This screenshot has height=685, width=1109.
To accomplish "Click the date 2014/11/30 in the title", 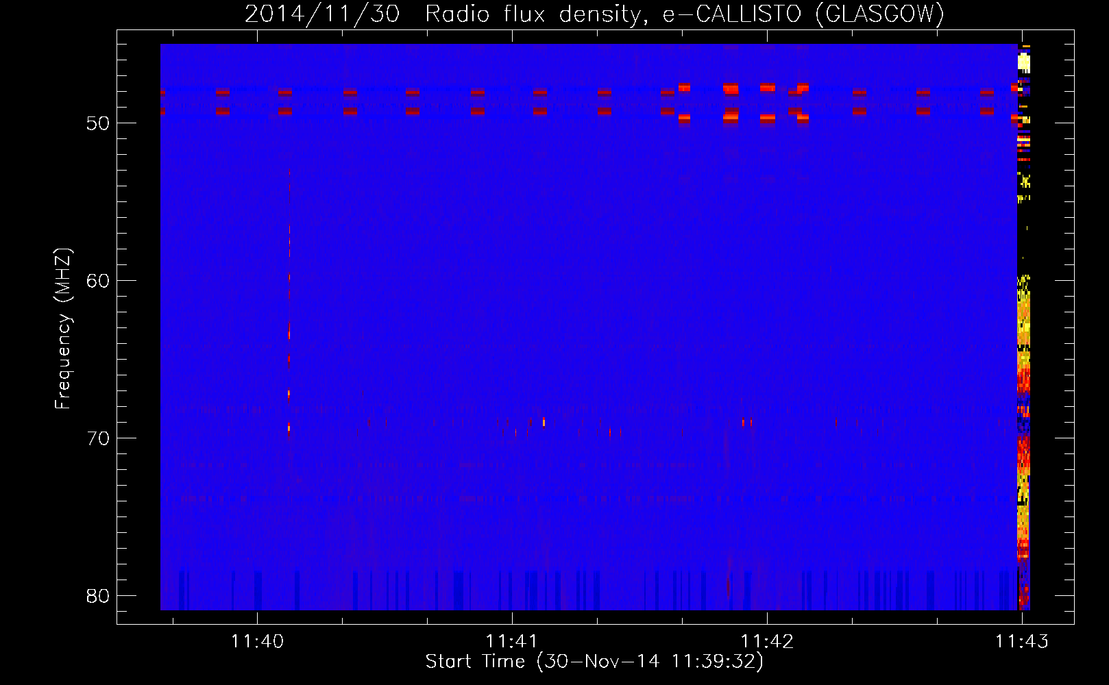I will tap(322, 14).
